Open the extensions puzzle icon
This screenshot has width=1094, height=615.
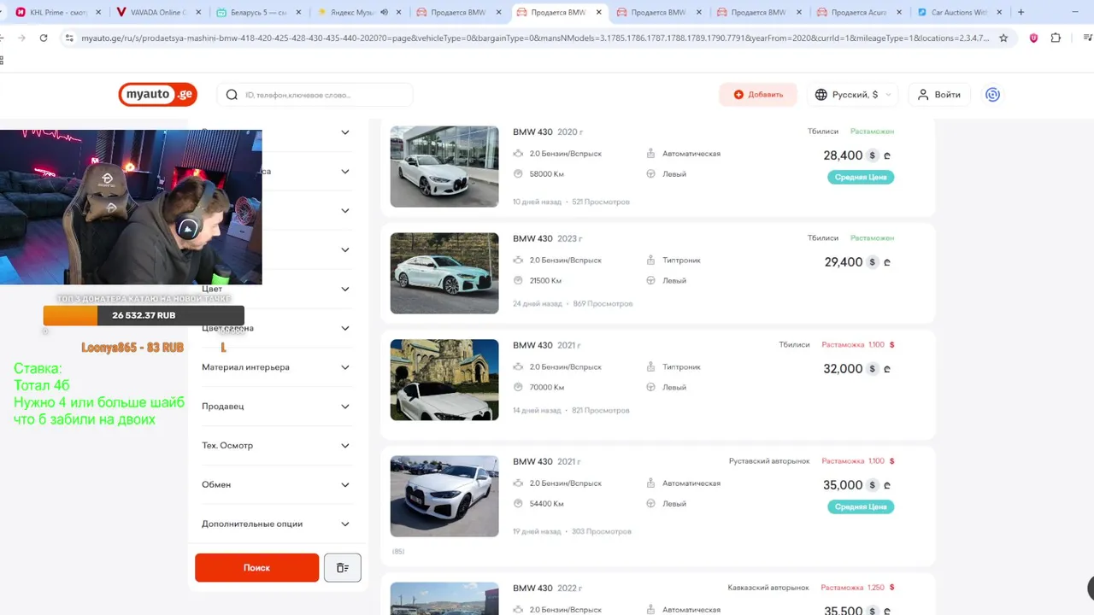[1056, 38]
